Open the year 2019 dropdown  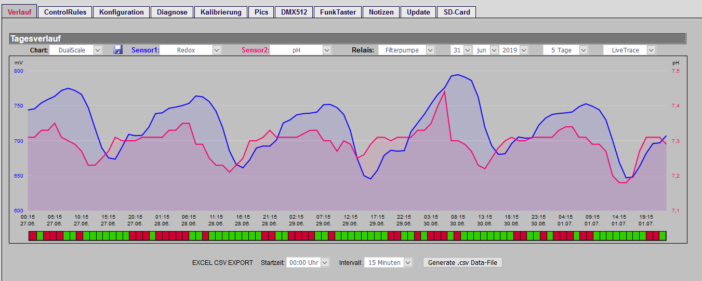[514, 50]
